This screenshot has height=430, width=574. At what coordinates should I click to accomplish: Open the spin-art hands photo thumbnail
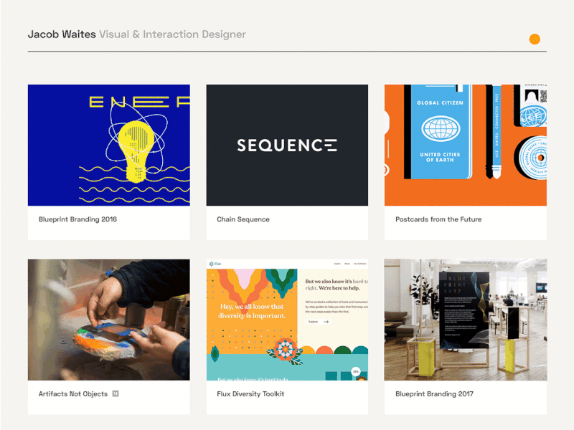click(109, 320)
